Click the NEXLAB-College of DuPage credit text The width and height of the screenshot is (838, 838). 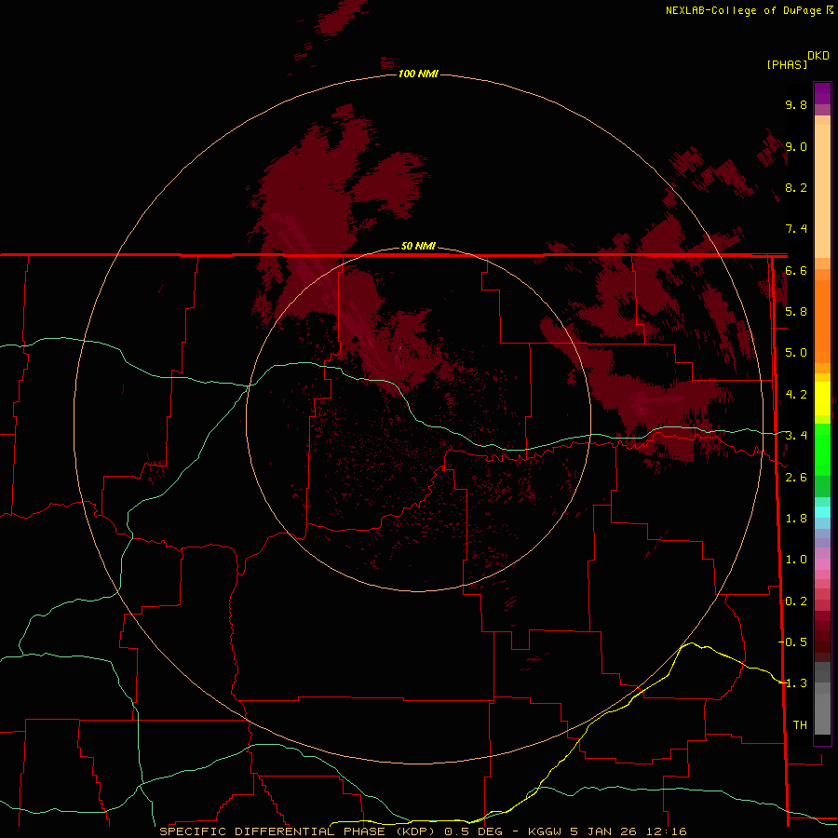click(x=745, y=10)
